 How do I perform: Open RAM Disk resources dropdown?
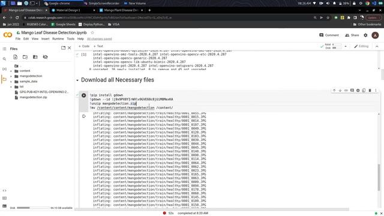coord(346,46)
